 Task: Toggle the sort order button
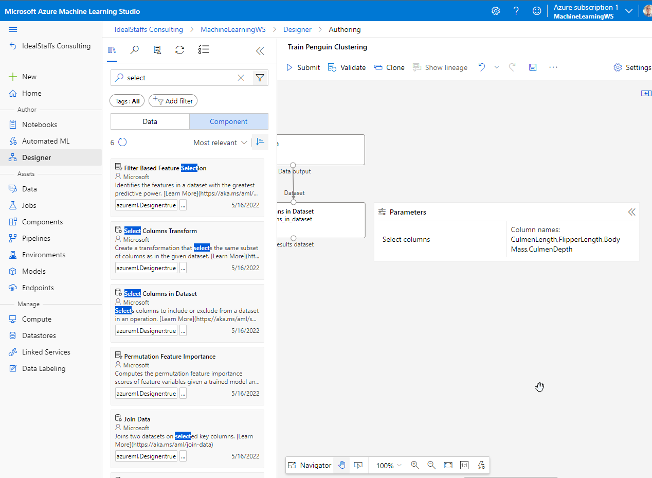(260, 143)
